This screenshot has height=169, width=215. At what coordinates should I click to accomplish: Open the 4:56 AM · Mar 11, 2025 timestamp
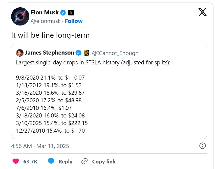tap(40, 146)
